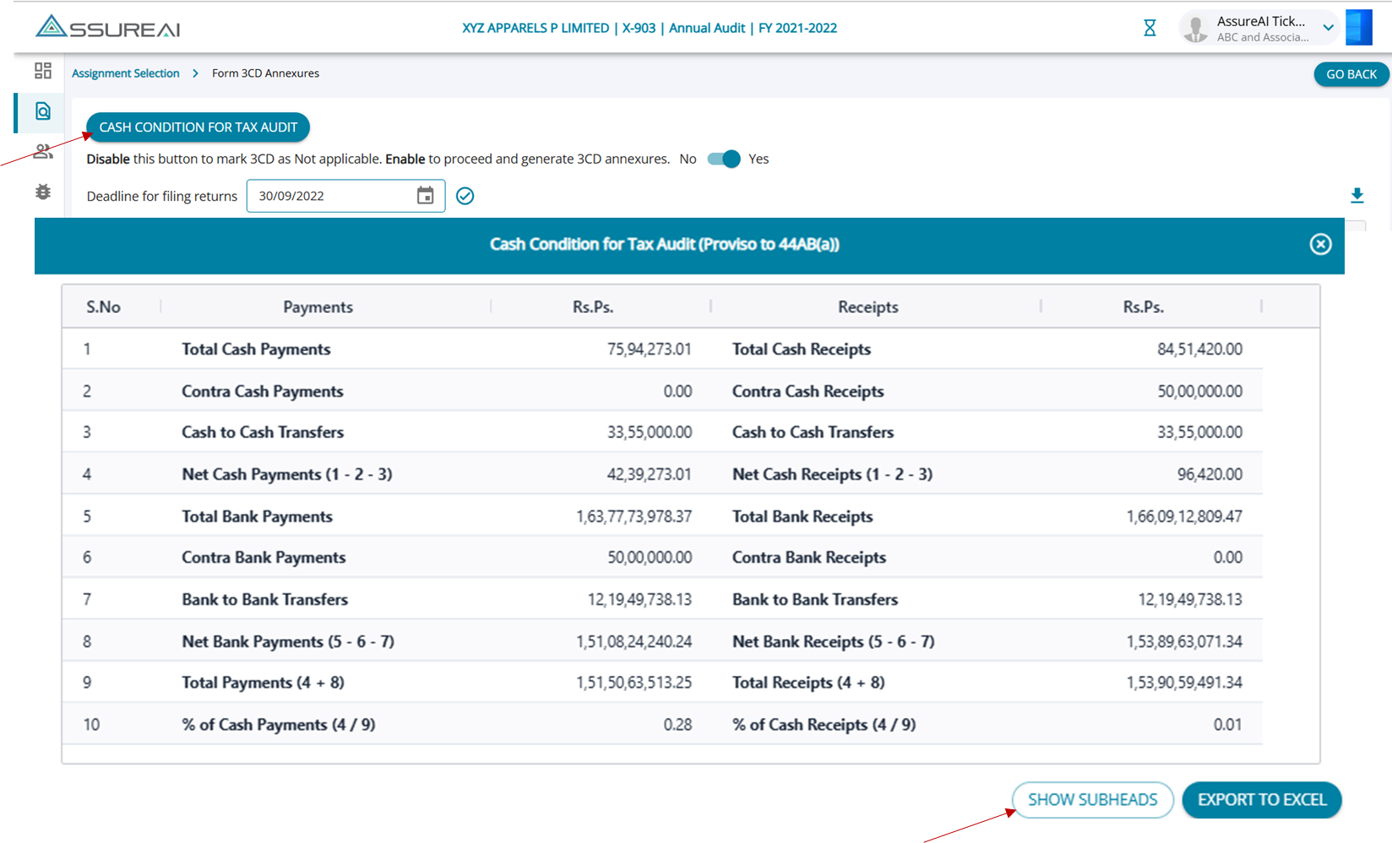This screenshot has height=843, width=1392.
Task: Click the value 50,00,000.00 in Contra Cash Receipts row
Action: coord(1199,392)
